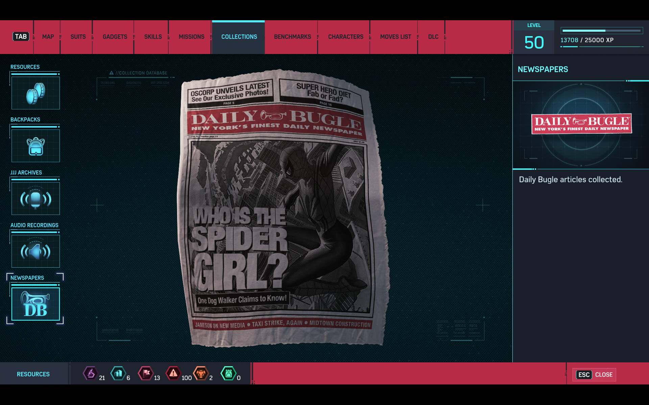The height and width of the screenshot is (405, 649).
Task: Open the Skills tab
Action: click(153, 37)
